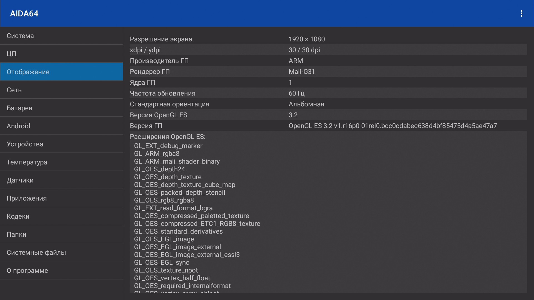This screenshot has height=300, width=534.
Task: Click the Версия ГП row
Action: [x=328, y=126]
